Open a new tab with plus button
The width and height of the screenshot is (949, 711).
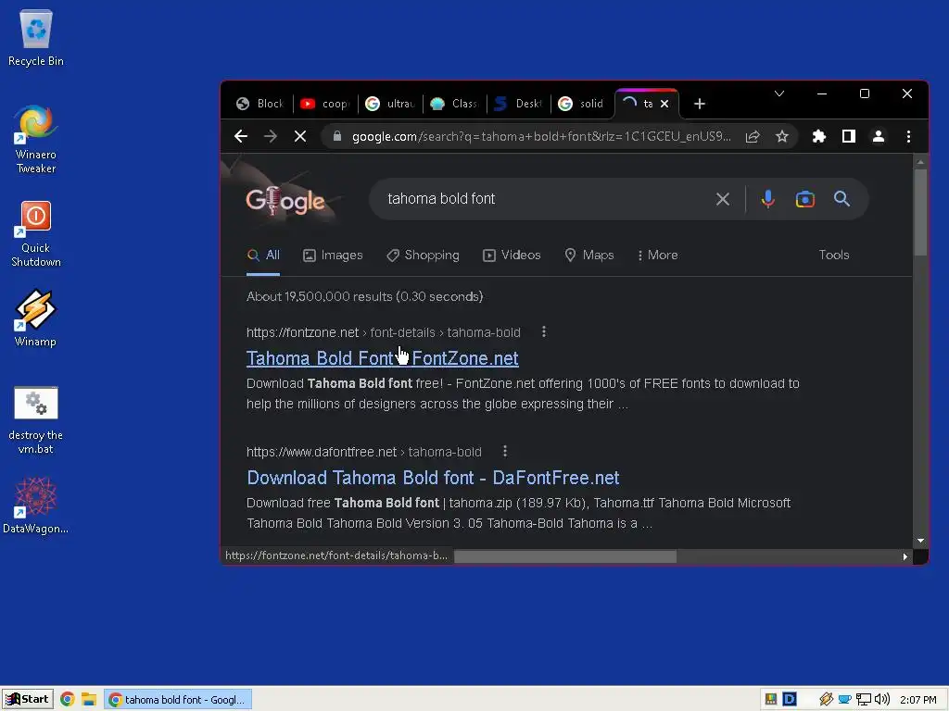(x=700, y=104)
